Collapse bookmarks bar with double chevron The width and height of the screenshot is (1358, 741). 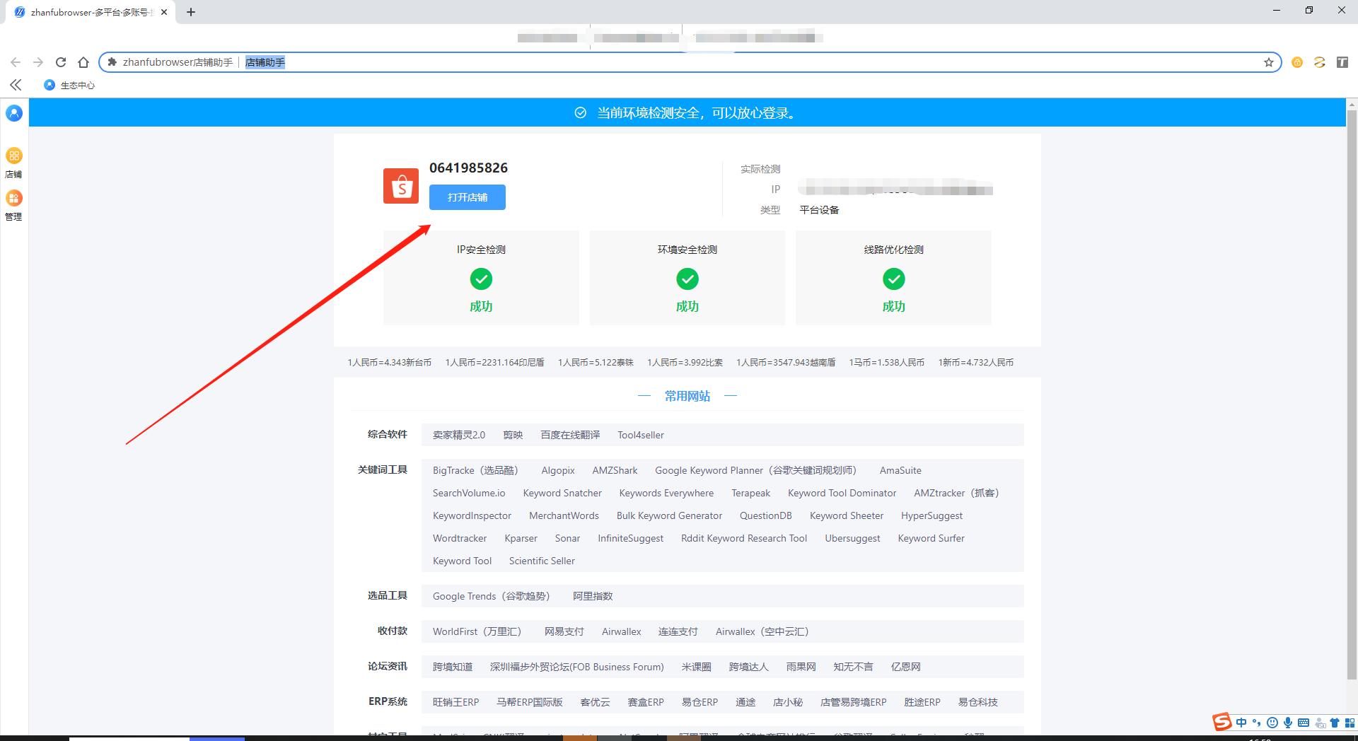coord(16,85)
